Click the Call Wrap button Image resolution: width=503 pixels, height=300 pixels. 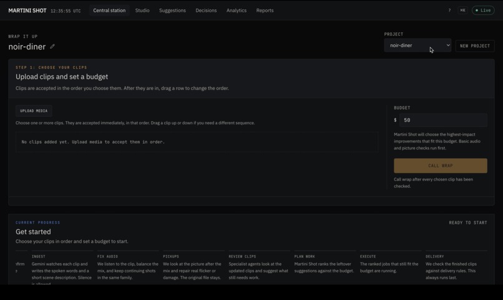pyautogui.click(x=441, y=166)
